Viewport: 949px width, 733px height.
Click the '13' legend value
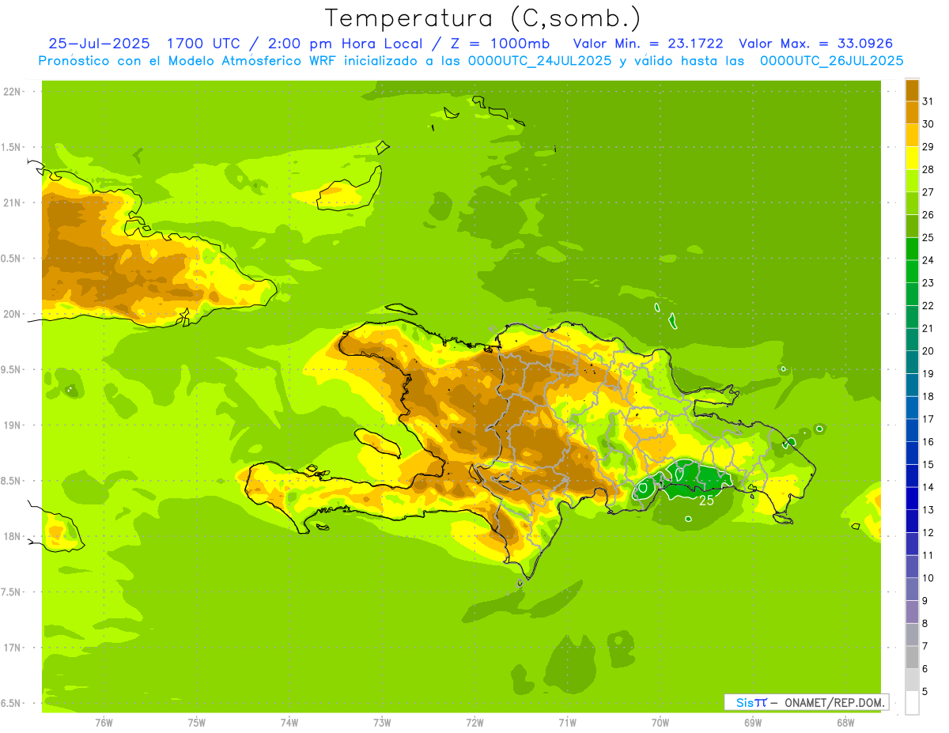tap(928, 510)
